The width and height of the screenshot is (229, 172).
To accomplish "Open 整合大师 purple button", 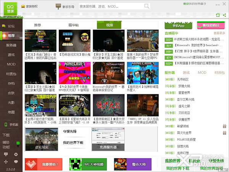I will [x=133, y=164].
